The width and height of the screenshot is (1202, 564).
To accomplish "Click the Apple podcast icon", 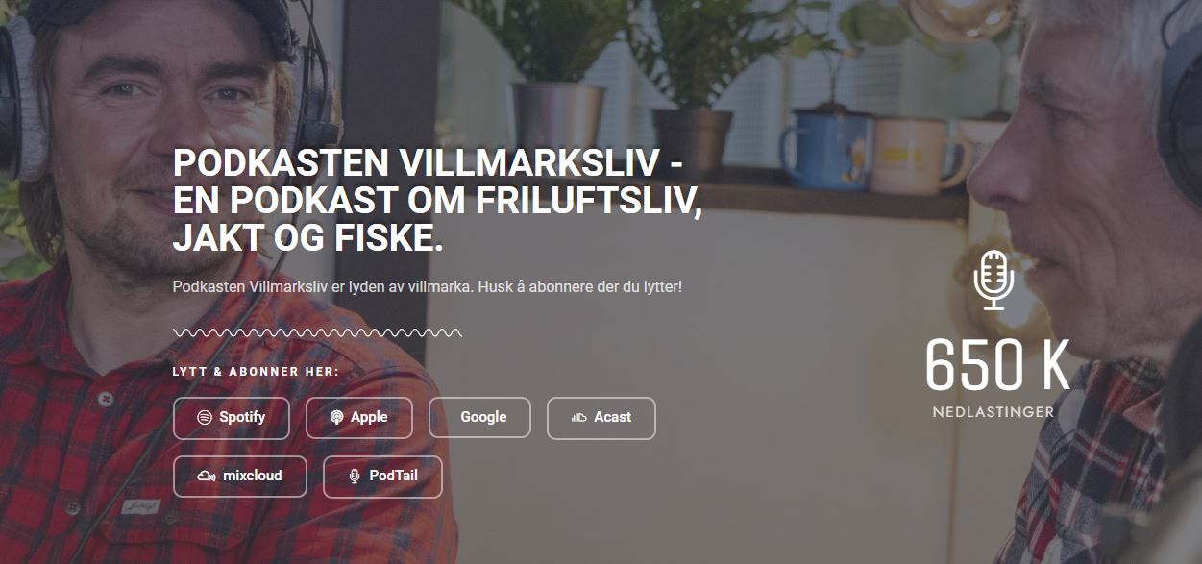I will pyautogui.click(x=336, y=418).
